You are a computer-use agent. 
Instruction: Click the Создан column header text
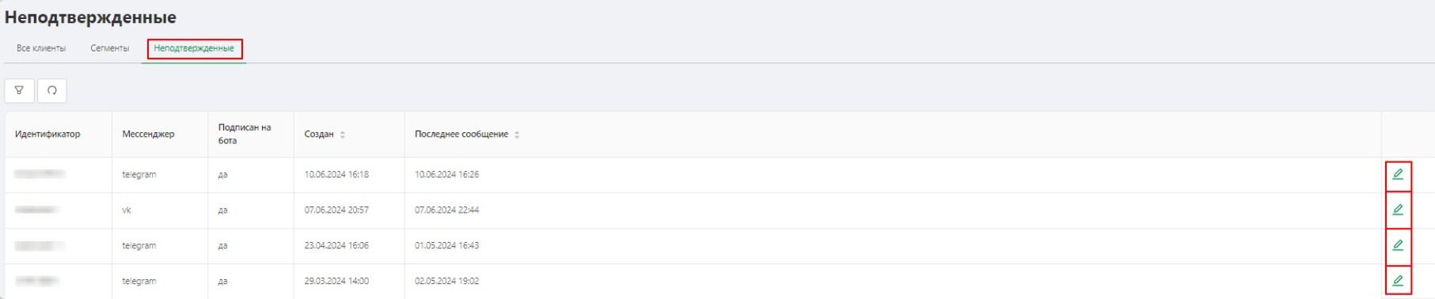click(x=319, y=134)
